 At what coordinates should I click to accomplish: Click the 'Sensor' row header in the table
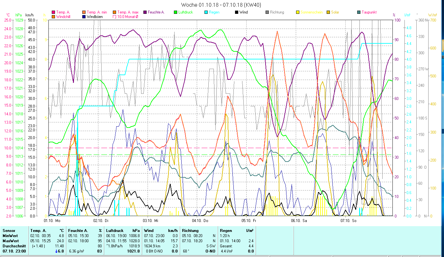8,231
